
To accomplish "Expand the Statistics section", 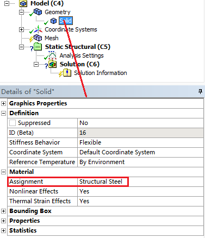I will tap(3, 230).
